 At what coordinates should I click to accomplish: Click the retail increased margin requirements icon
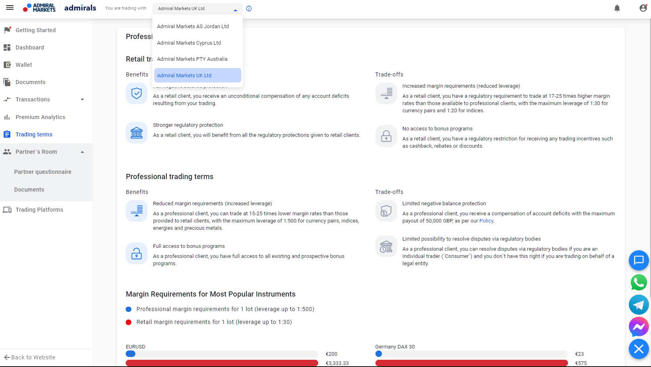(x=386, y=93)
